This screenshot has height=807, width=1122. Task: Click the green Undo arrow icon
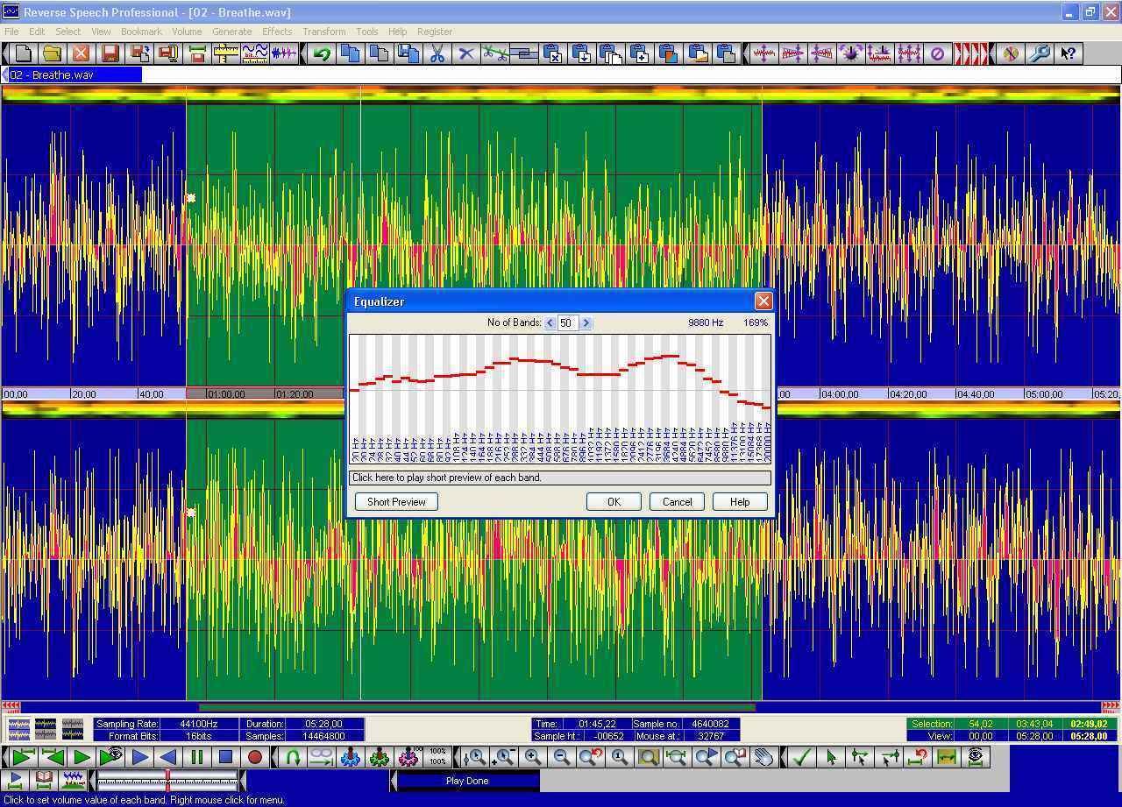[322, 53]
